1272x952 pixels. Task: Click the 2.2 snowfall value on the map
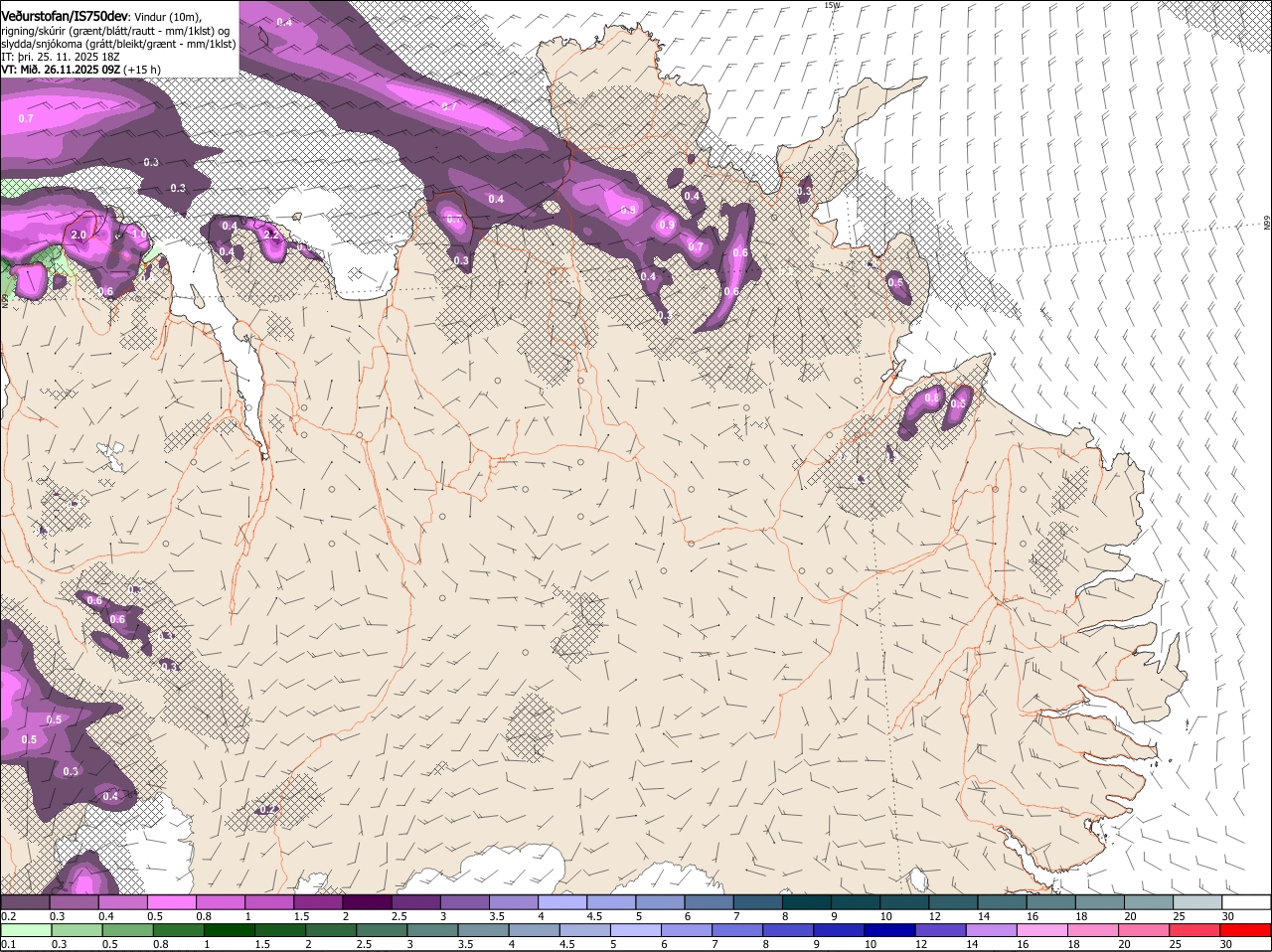click(270, 235)
